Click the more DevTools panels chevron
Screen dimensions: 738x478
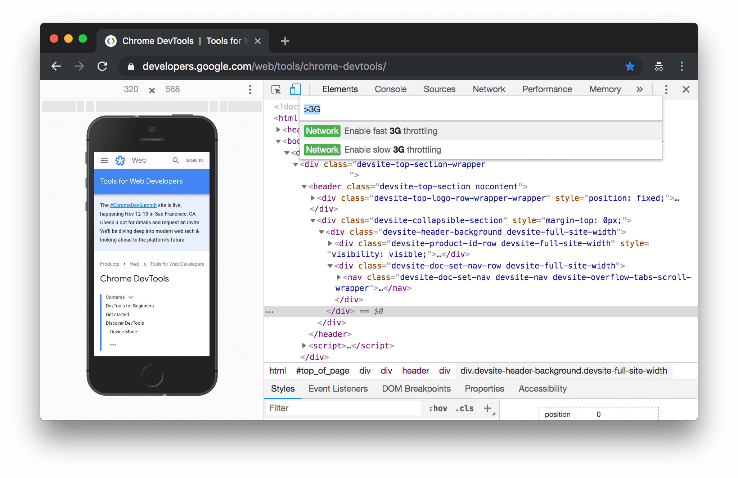coord(638,89)
